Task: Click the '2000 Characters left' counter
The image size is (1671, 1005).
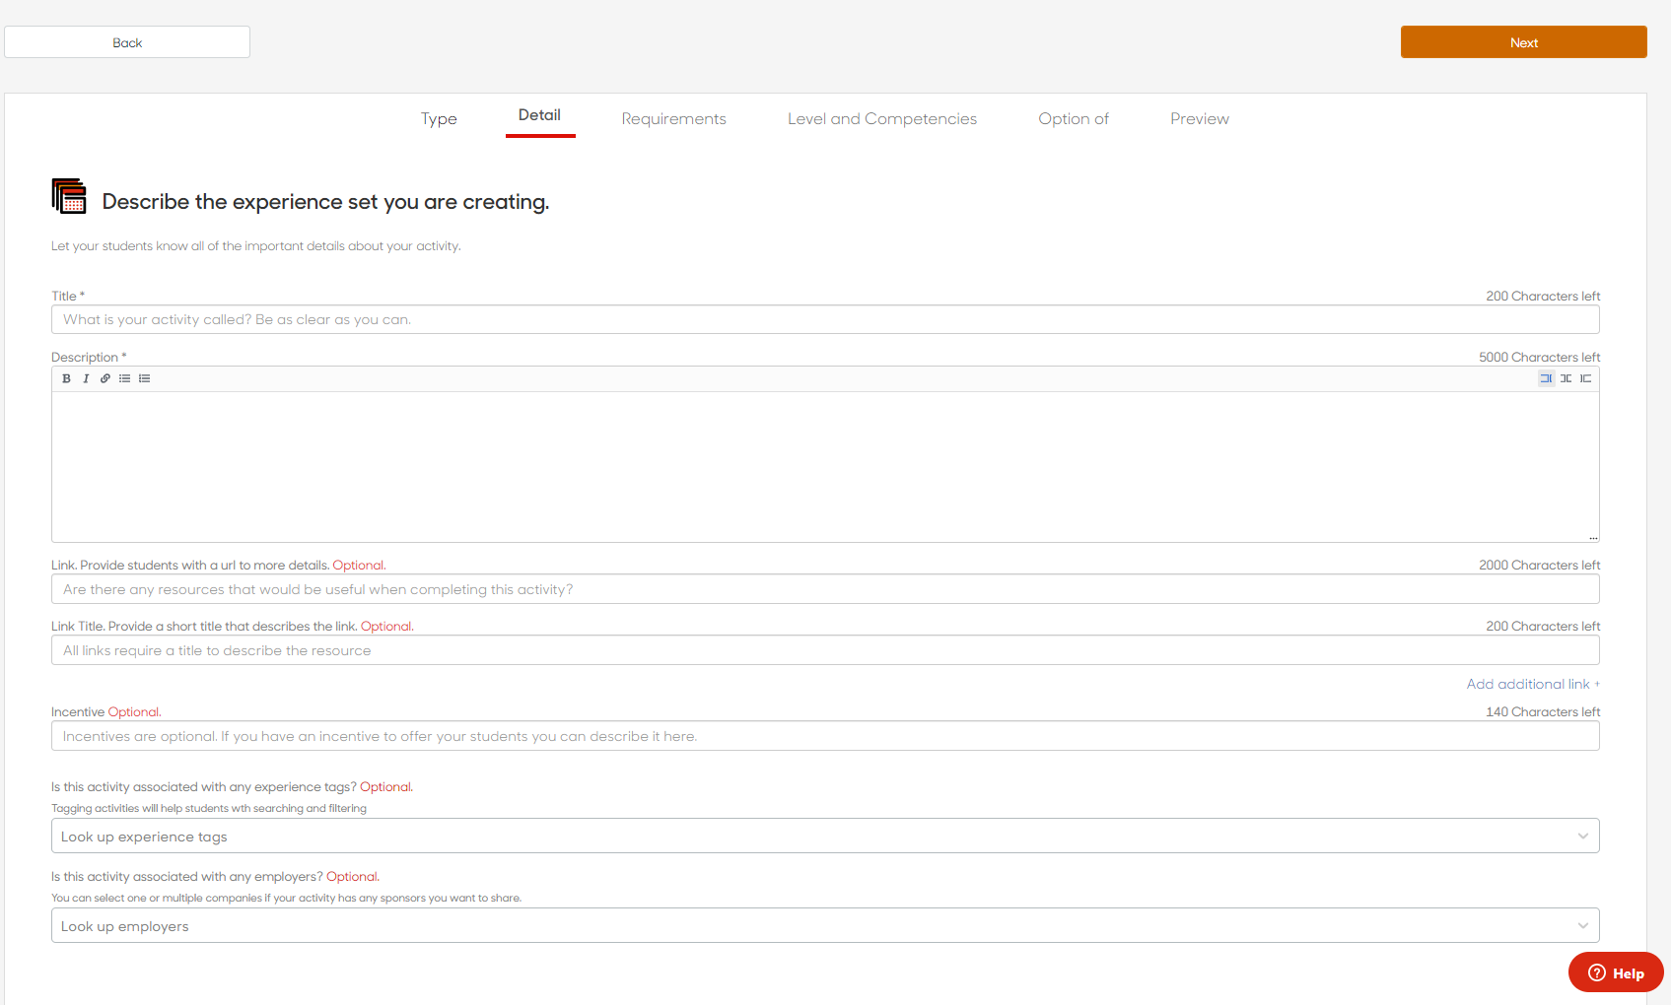Action: click(x=1539, y=566)
